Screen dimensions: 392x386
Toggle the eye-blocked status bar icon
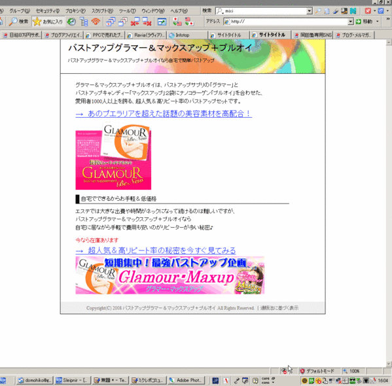[x=284, y=371]
